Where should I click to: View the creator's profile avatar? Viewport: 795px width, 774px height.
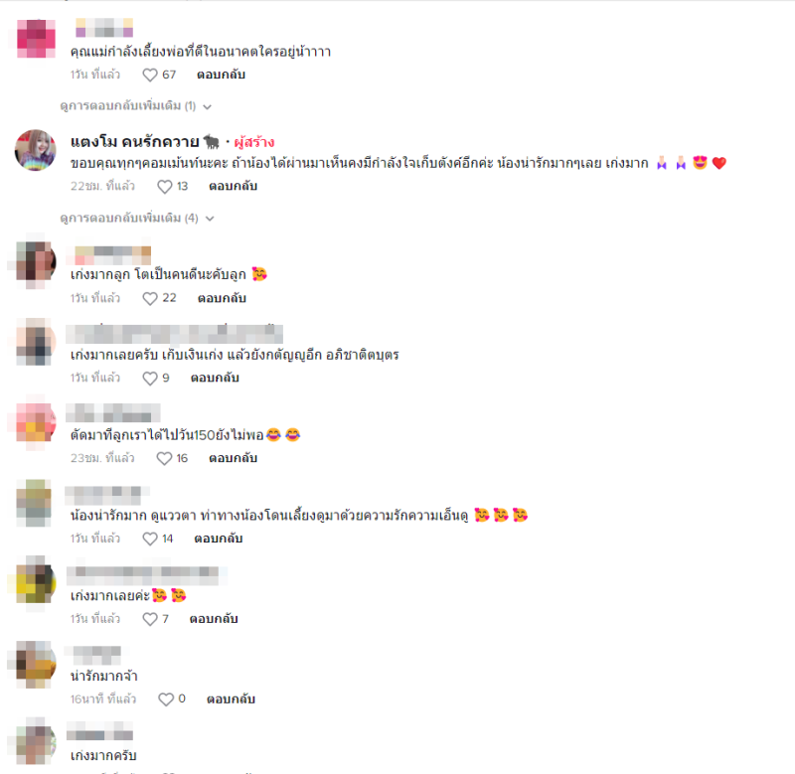pyautogui.click(x=35, y=150)
